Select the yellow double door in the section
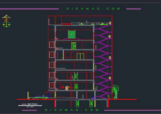 tap(80, 56)
